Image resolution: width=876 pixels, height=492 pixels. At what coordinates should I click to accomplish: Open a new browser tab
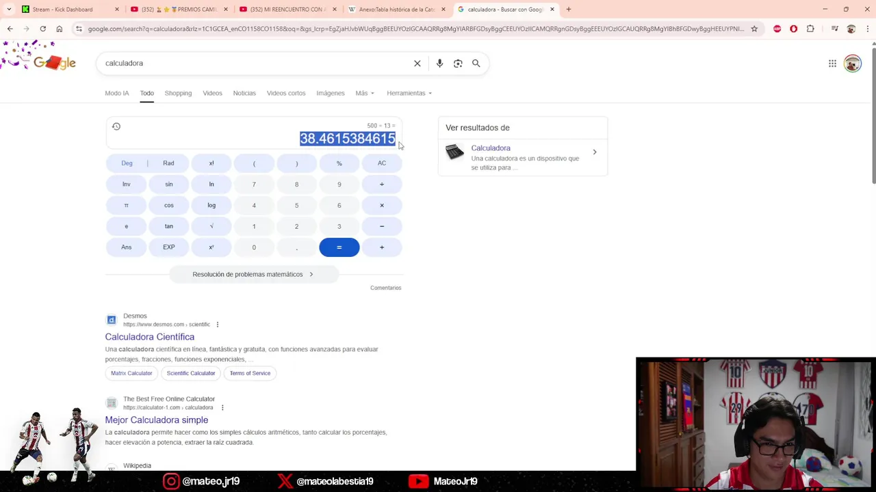point(568,10)
